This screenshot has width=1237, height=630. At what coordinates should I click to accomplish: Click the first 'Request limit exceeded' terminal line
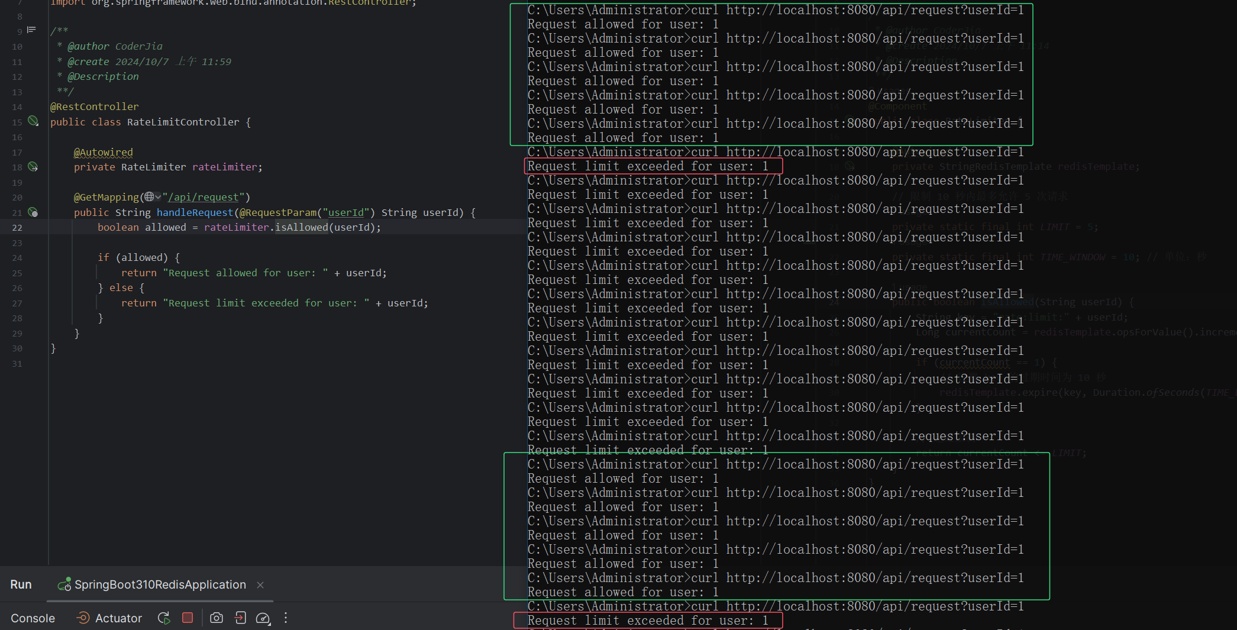[648, 166]
